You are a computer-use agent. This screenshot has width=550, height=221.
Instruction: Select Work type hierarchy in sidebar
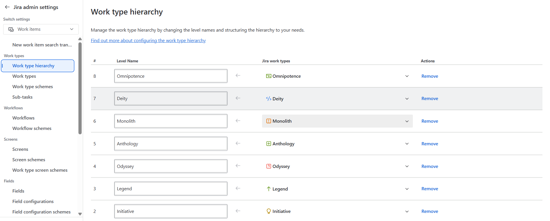coord(38,66)
